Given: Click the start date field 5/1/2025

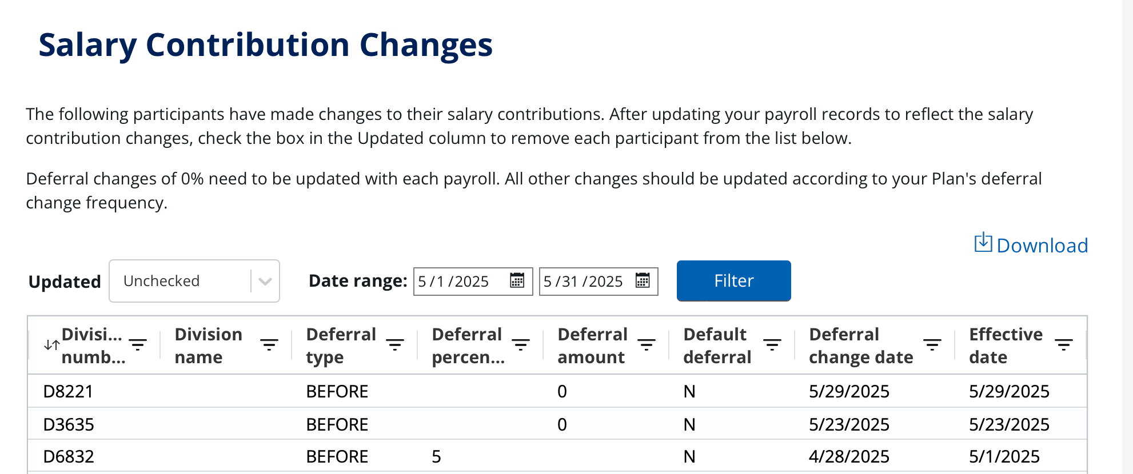Looking at the screenshot, I should [454, 282].
